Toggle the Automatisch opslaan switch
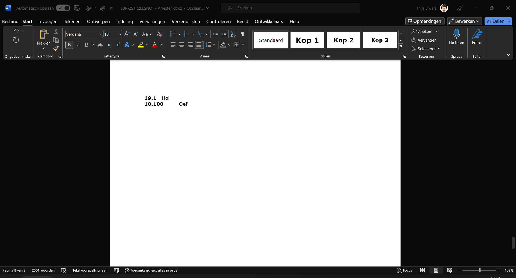This screenshot has height=278, width=516. click(x=63, y=8)
